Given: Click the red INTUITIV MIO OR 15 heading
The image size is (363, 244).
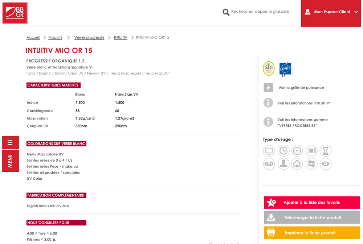Looking at the screenshot, I should click(x=59, y=50).
